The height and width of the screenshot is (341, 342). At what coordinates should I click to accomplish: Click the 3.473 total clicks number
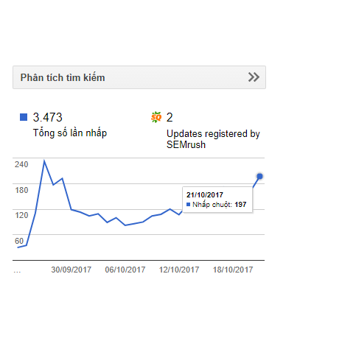(x=48, y=117)
